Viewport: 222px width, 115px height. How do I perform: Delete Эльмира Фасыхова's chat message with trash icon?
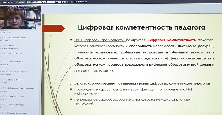click(2, 38)
